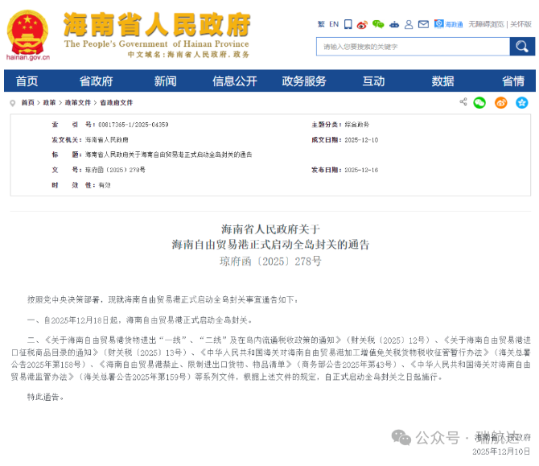
Task: Open the mail envelope icon
Action: coord(424,24)
